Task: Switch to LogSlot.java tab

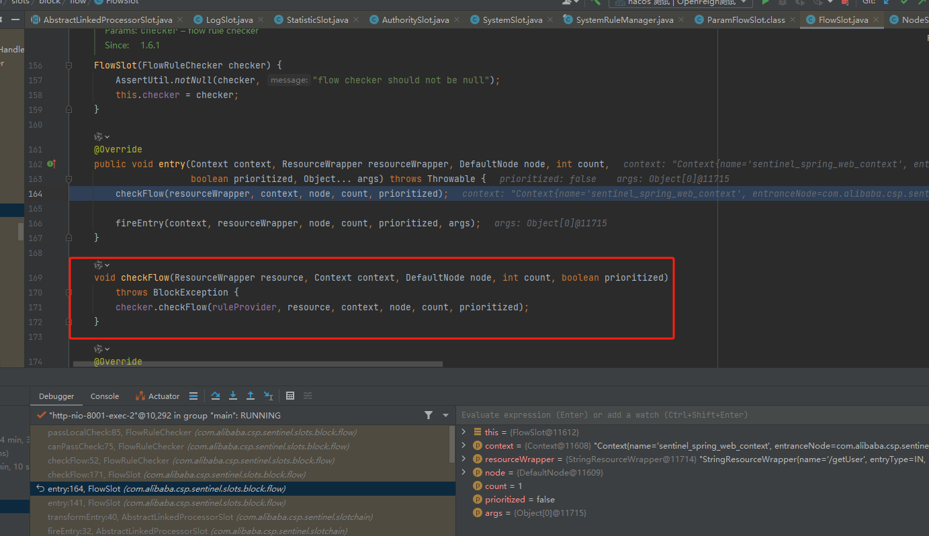Action: [230, 19]
